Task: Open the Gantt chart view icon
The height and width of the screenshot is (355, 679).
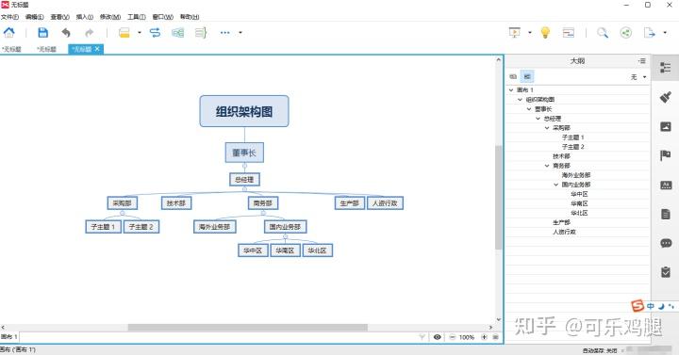Action: (x=569, y=32)
